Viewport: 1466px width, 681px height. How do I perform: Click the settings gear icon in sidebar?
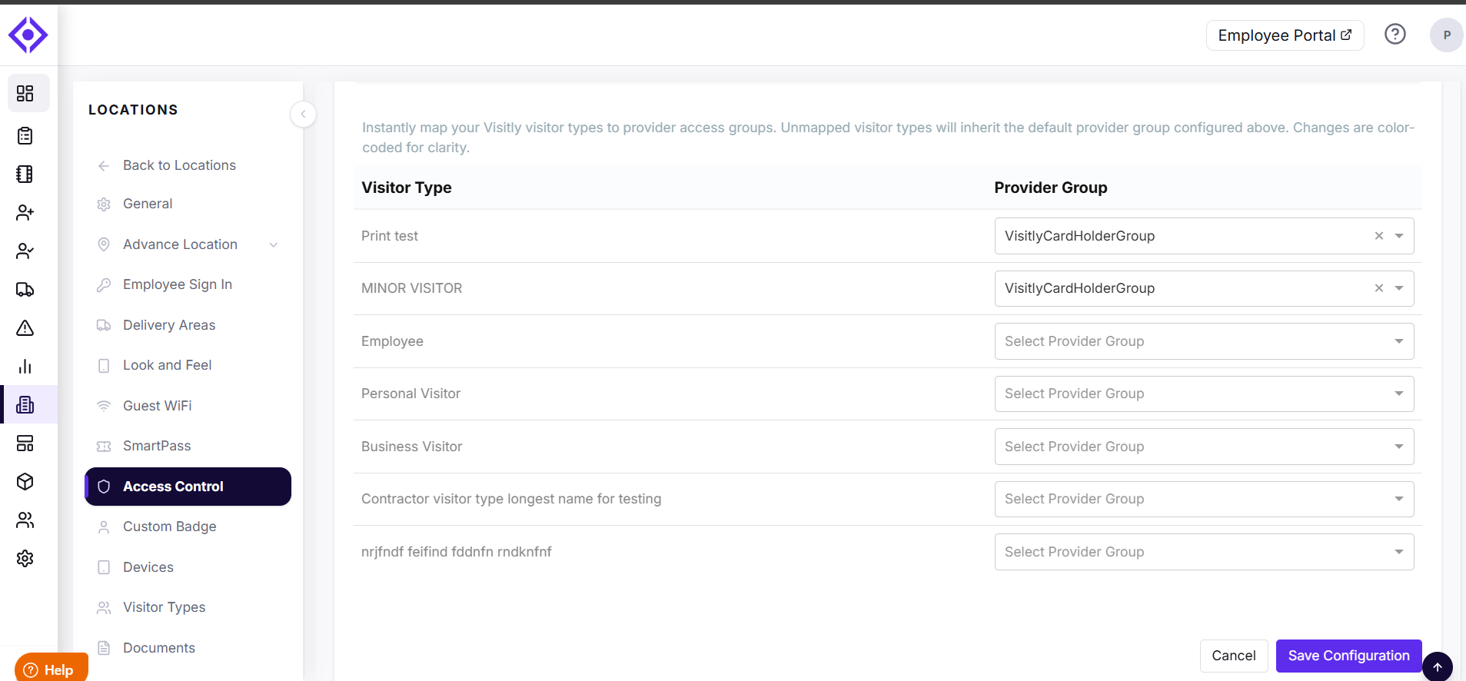25,559
